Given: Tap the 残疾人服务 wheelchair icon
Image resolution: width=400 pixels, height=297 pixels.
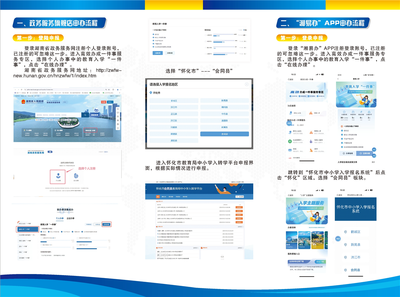Looking at the screenshot, I should click(311, 141).
